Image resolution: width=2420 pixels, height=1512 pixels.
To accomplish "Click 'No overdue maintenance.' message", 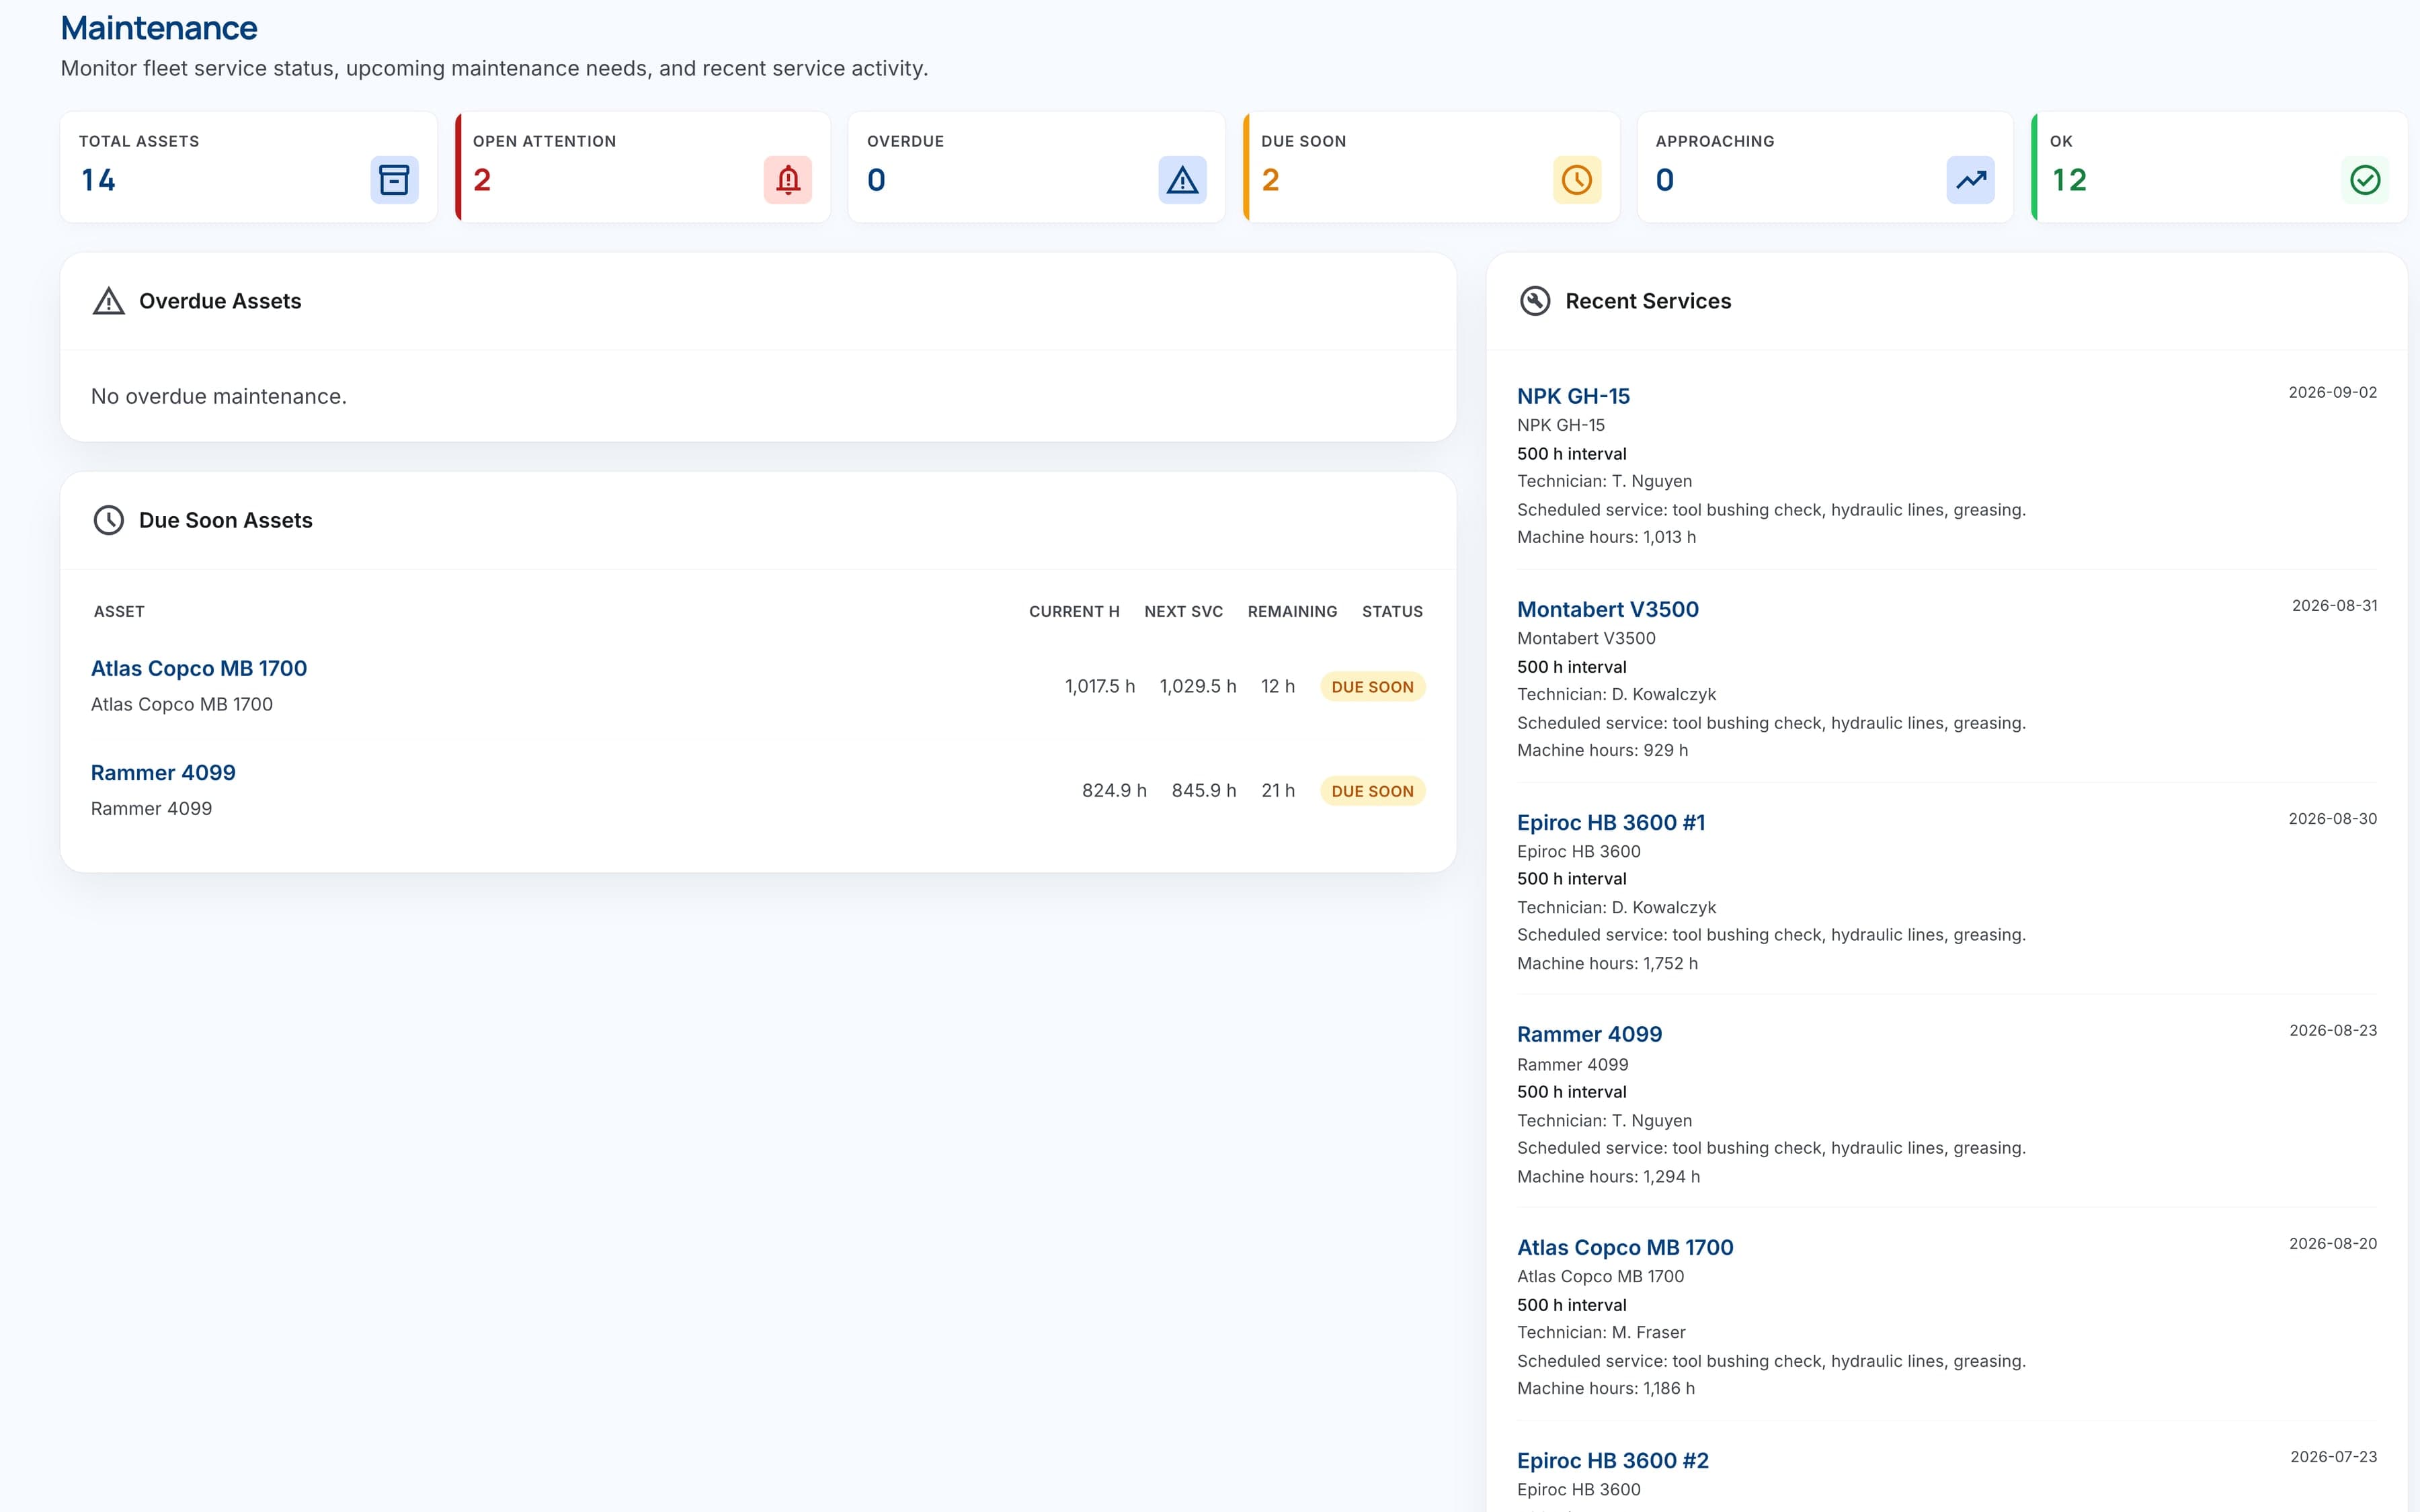I will [219, 396].
